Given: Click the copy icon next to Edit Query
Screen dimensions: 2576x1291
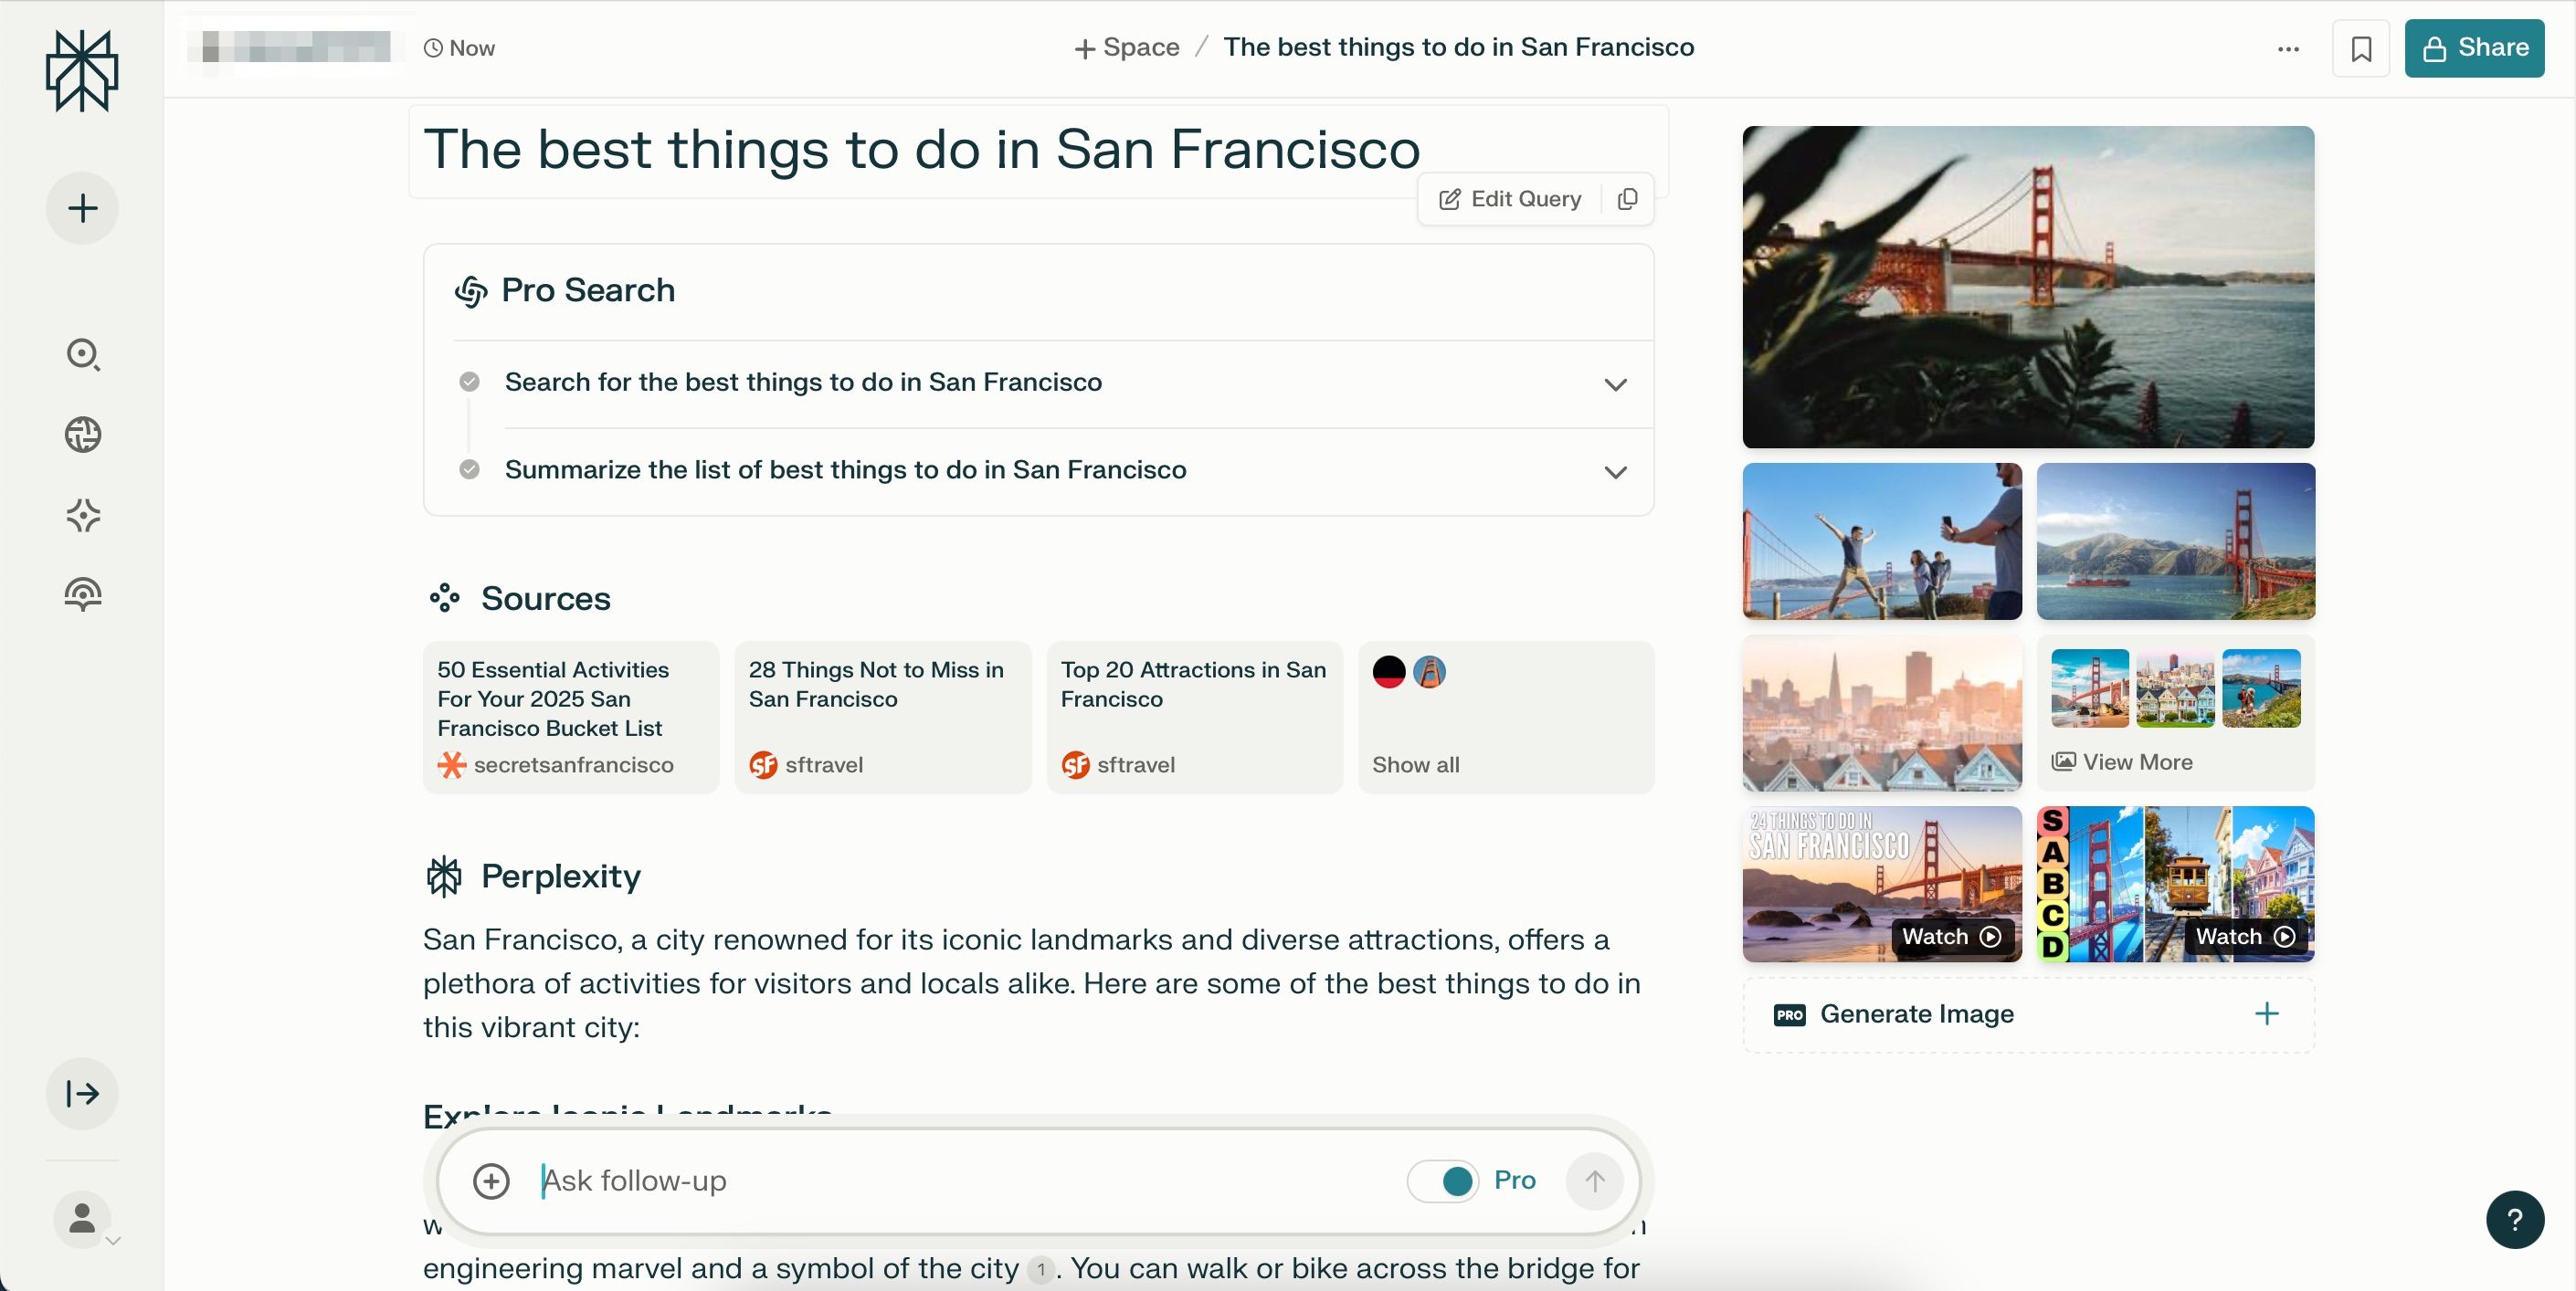Looking at the screenshot, I should (1627, 199).
